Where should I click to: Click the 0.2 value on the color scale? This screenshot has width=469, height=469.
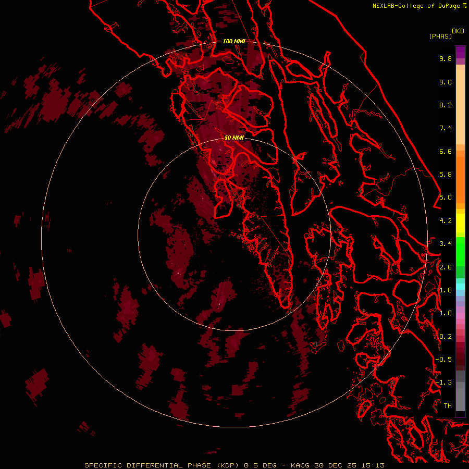(446, 337)
